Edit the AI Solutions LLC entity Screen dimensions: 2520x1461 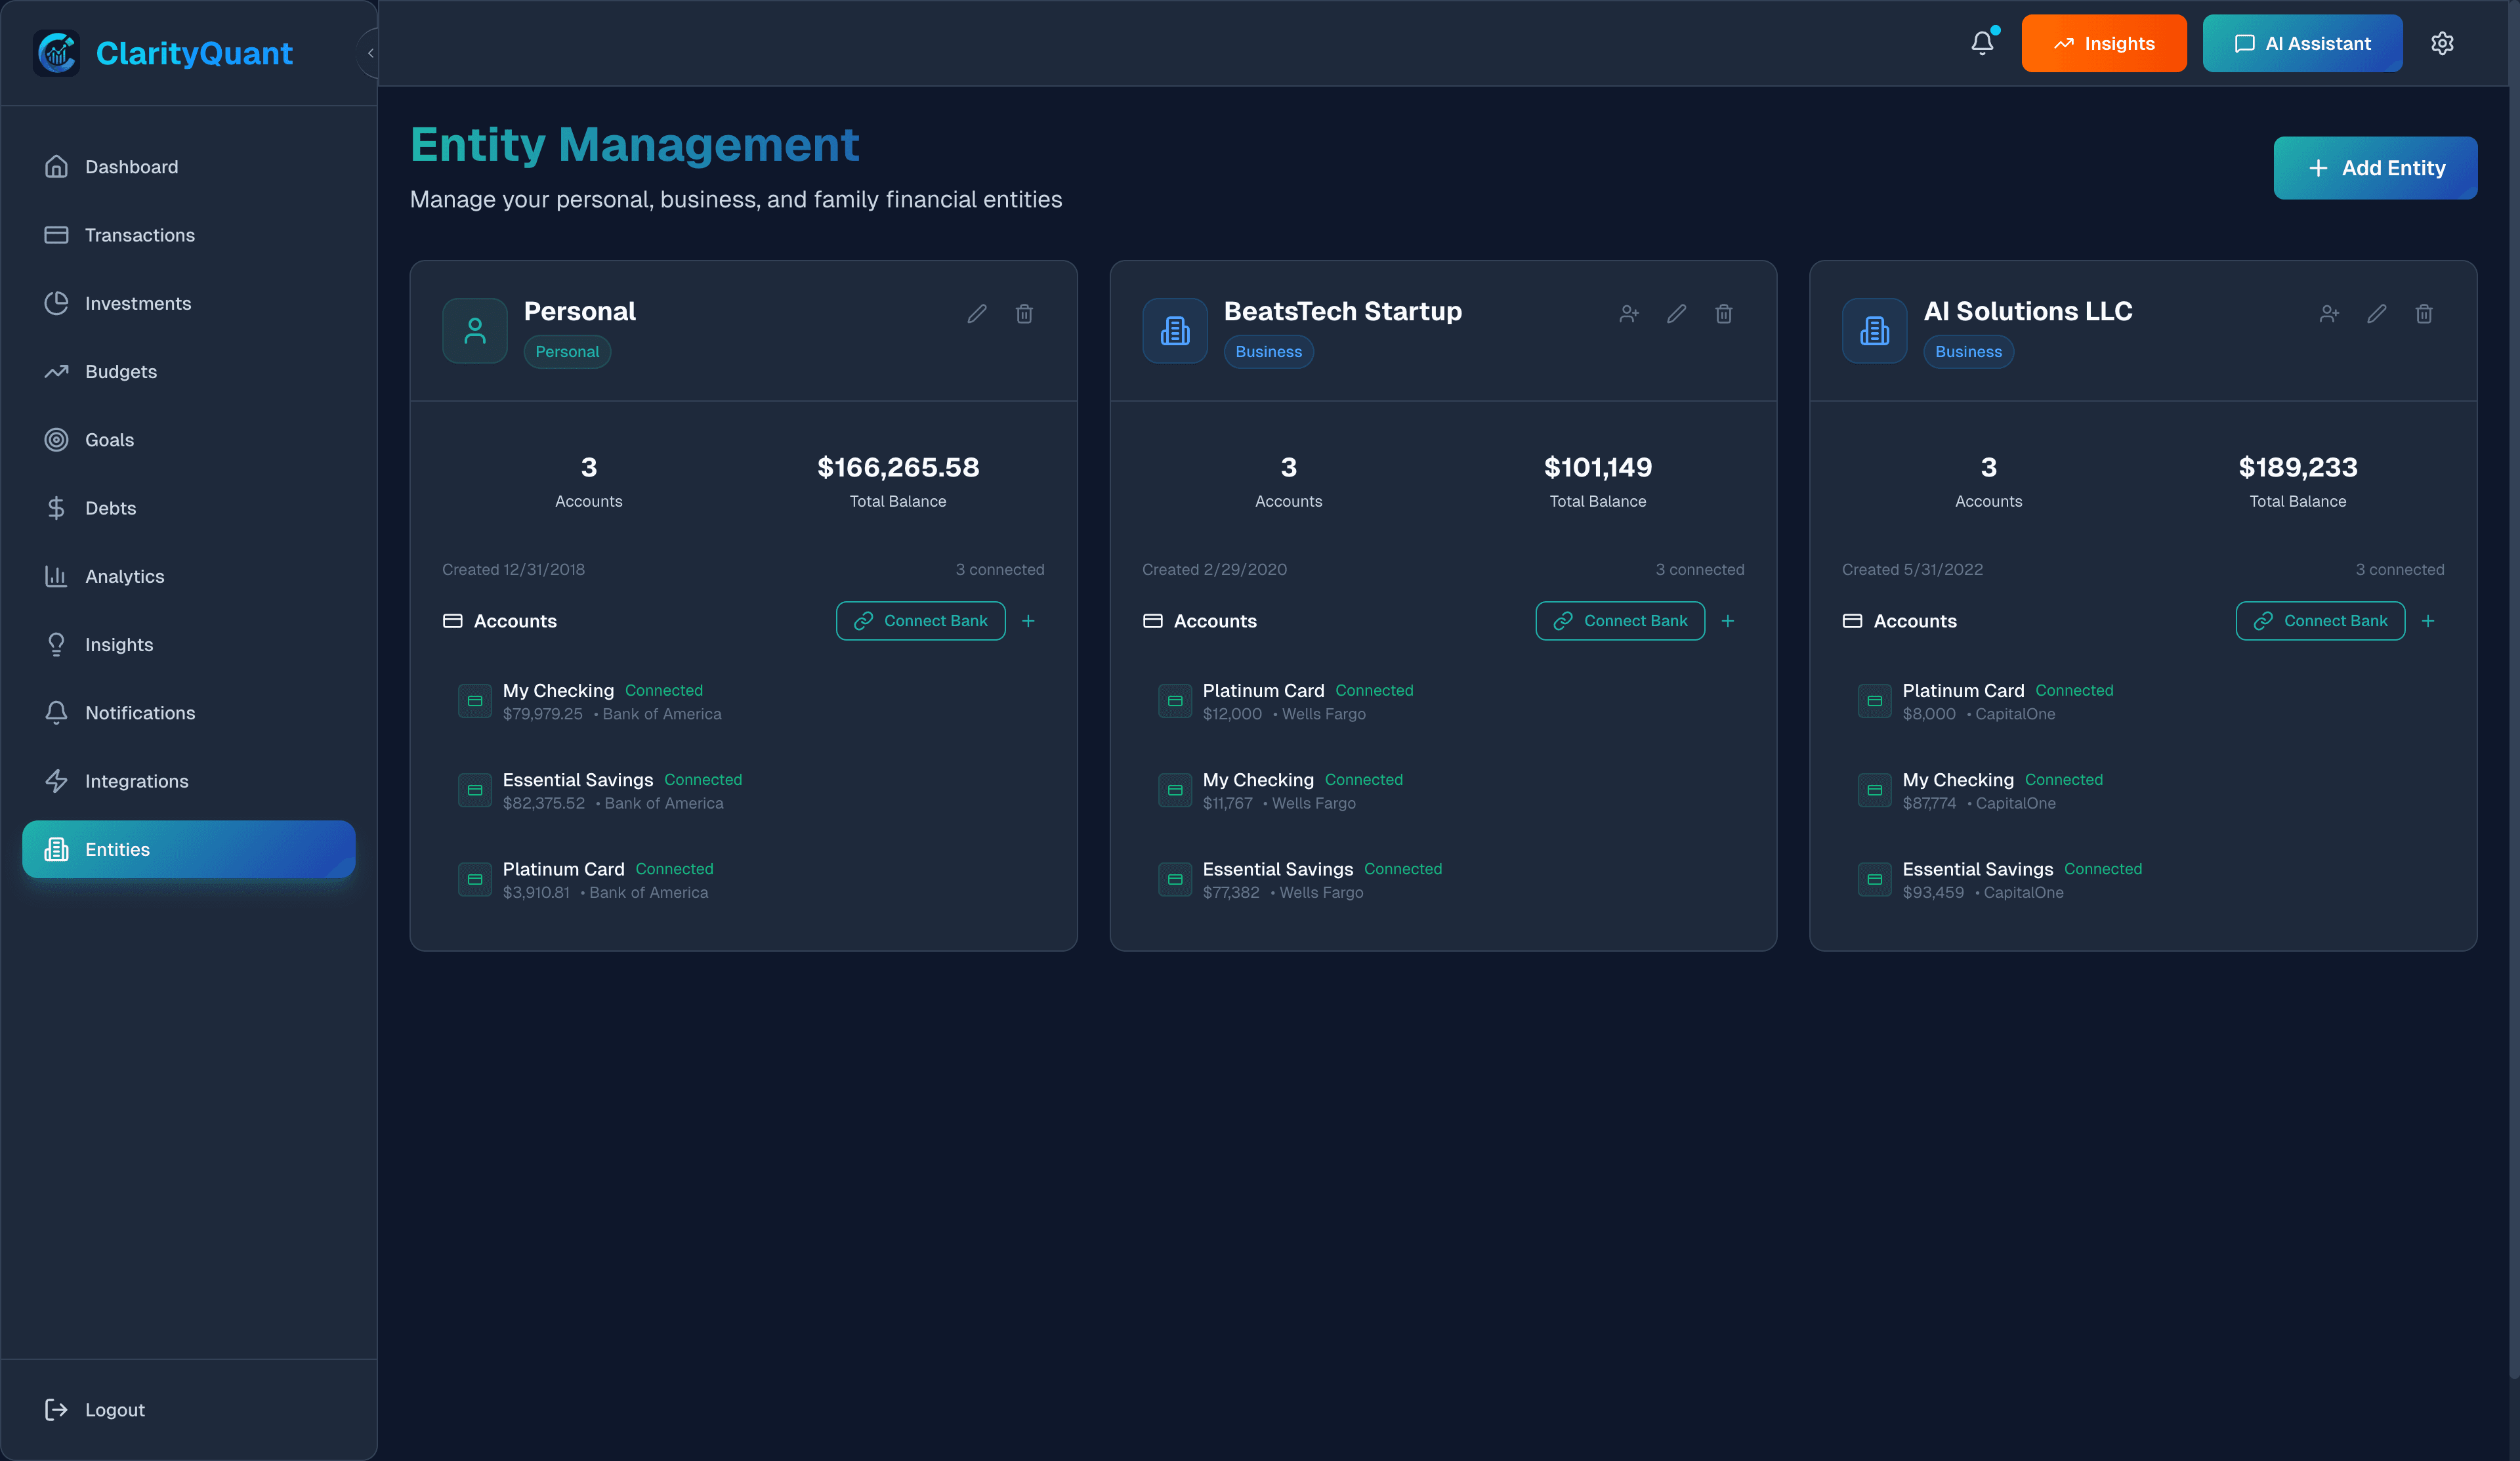coord(2377,313)
